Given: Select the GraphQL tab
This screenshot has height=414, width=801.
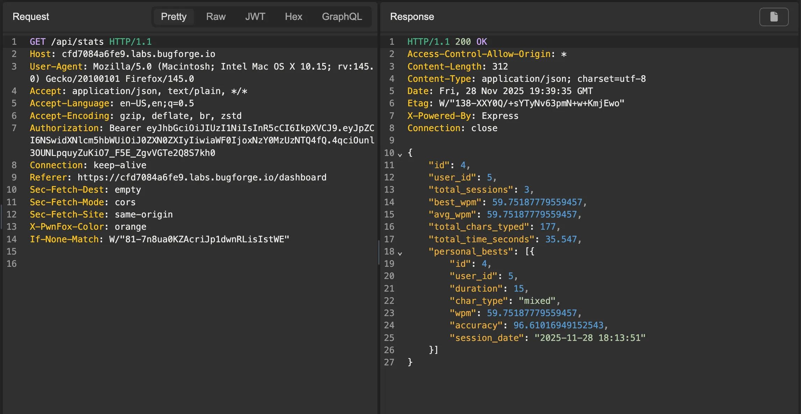Looking at the screenshot, I should pos(341,16).
